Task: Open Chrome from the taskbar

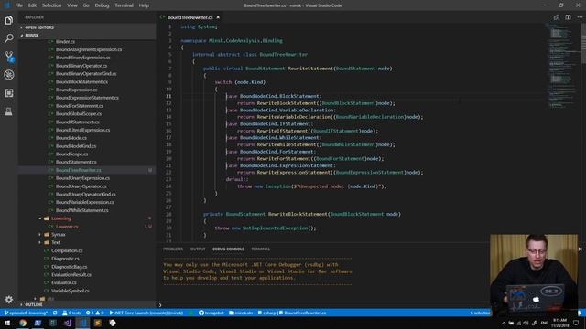Action: (x=23, y=323)
